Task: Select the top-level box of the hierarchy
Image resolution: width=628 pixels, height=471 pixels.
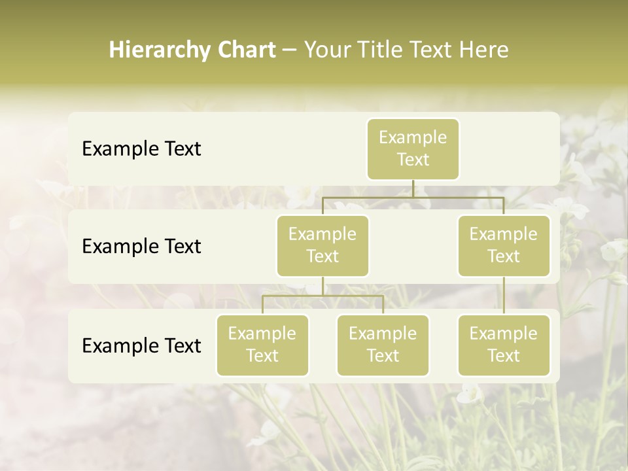Action: [413, 148]
